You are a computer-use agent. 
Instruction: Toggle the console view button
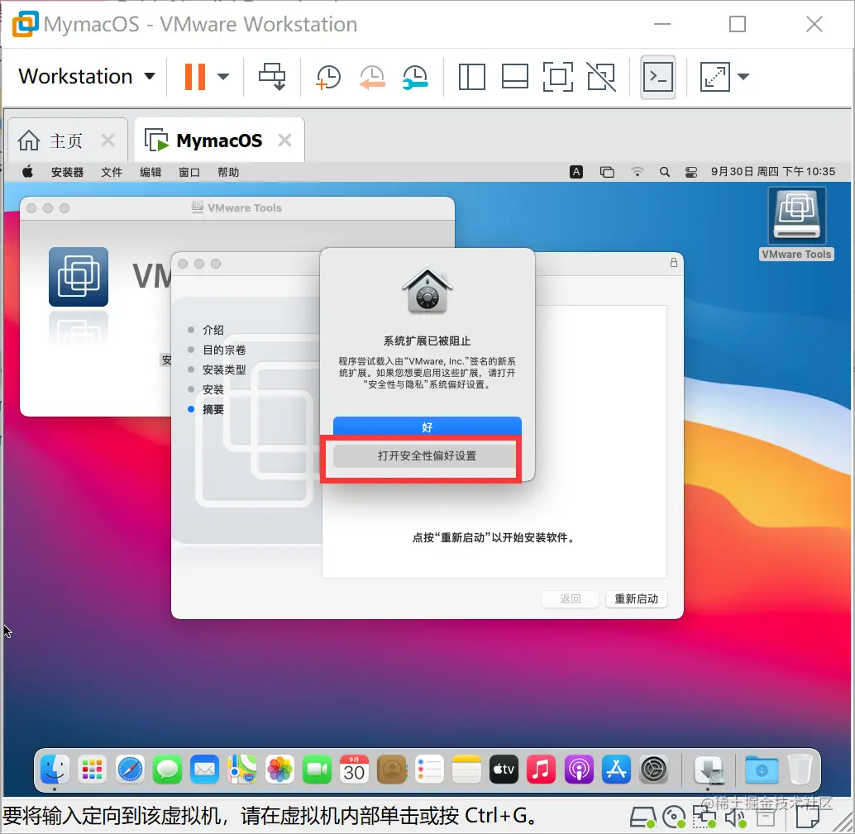(x=657, y=77)
